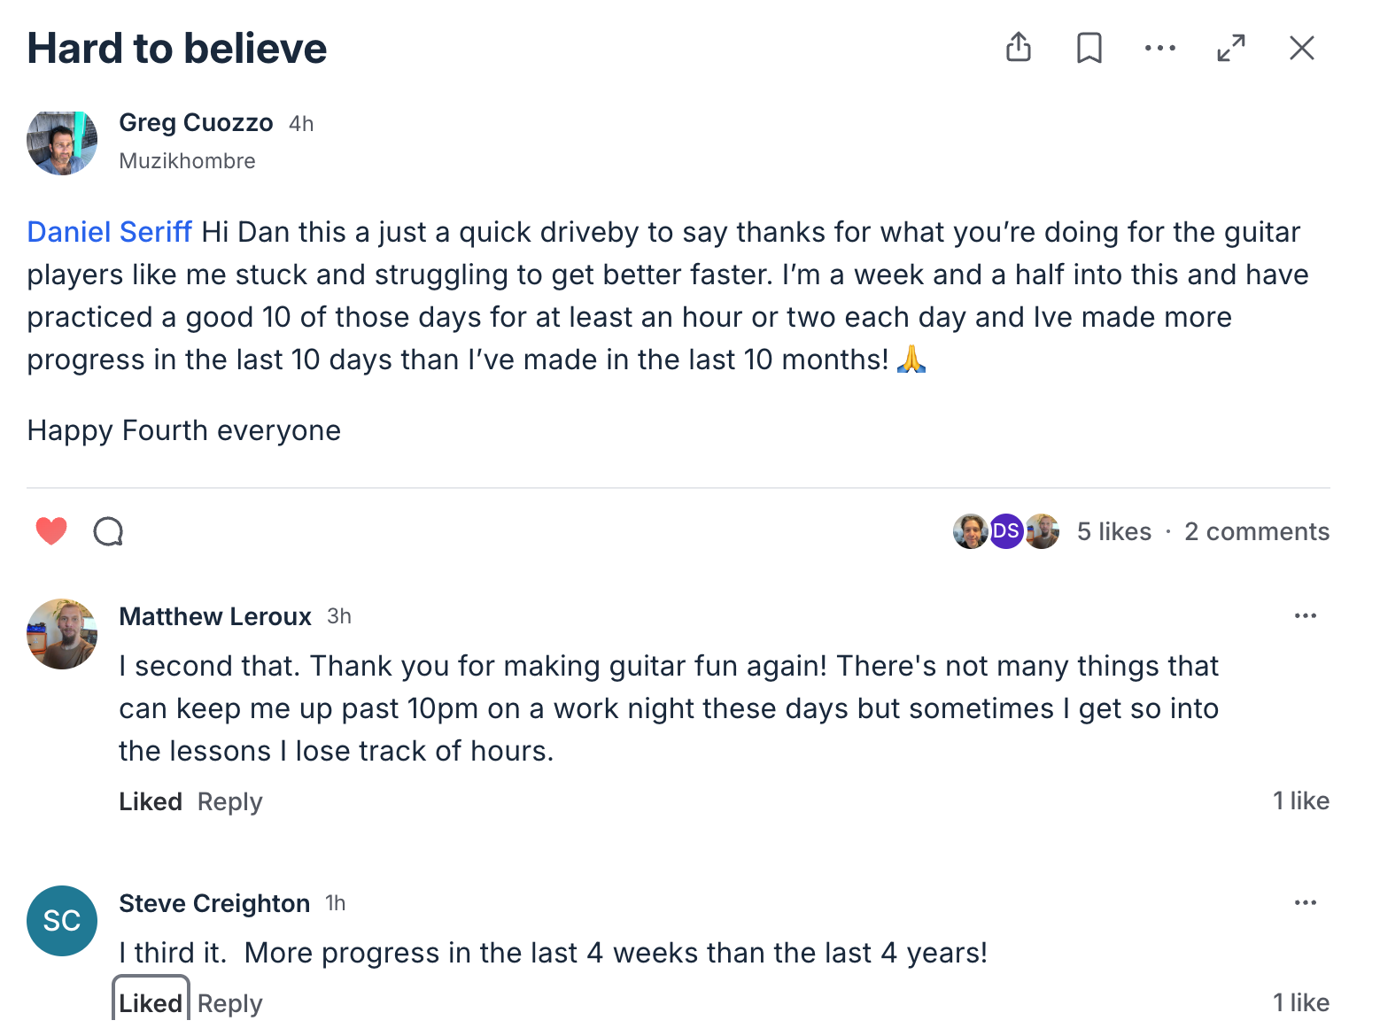Reply to Steve Creighton's comment
Viewport: 1380px width, 1036px height.
coord(229,1003)
